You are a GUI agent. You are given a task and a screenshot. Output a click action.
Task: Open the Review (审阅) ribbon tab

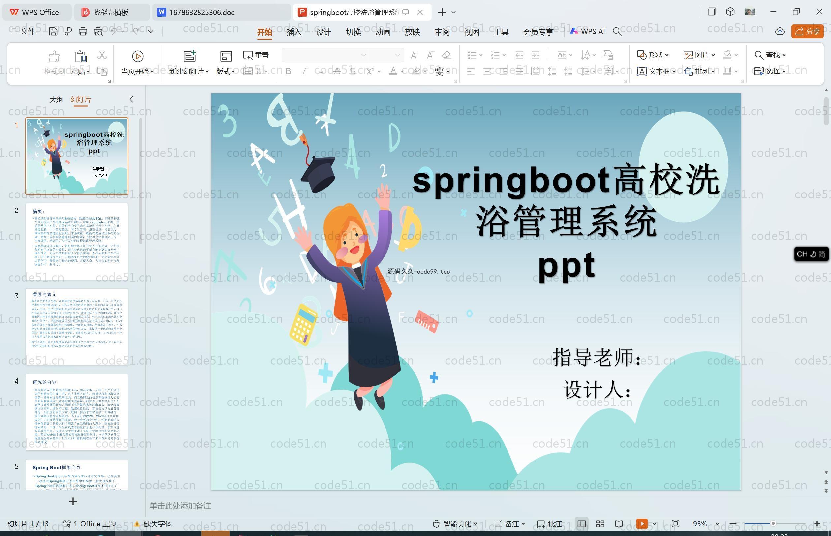[x=442, y=32]
